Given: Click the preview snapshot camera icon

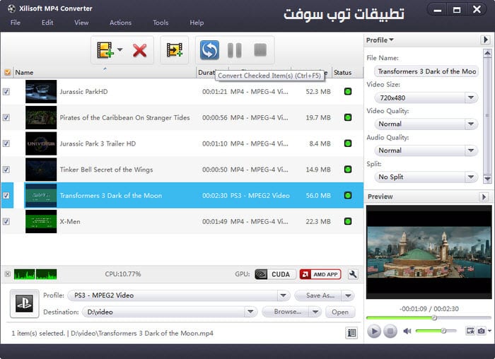Looking at the screenshot, I should pyautogui.click(x=481, y=331).
